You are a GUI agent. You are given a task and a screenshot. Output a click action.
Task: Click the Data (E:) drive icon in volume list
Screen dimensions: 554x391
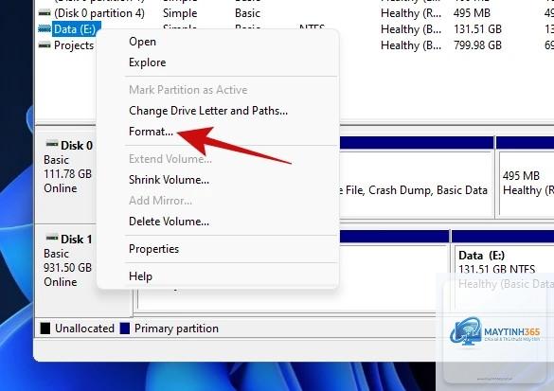click(x=45, y=29)
